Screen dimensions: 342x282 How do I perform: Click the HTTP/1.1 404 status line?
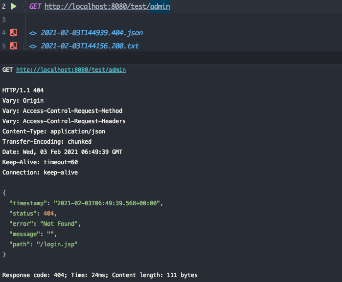pos(23,90)
